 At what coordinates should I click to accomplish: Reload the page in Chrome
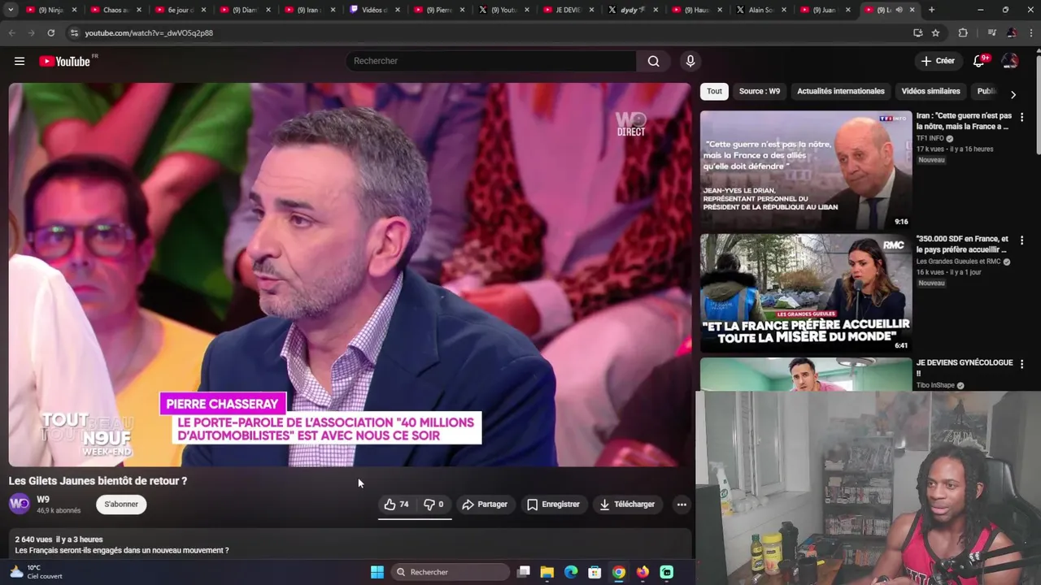coord(50,32)
